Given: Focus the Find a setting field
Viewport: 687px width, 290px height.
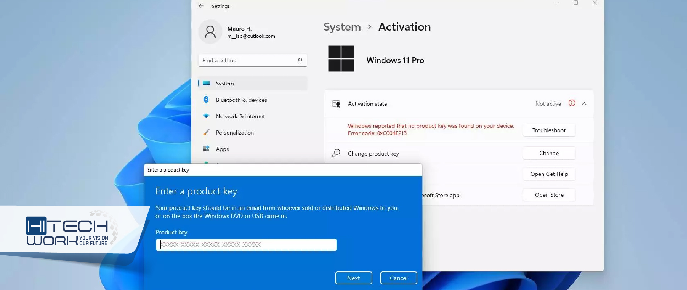Looking at the screenshot, I should click(252, 60).
